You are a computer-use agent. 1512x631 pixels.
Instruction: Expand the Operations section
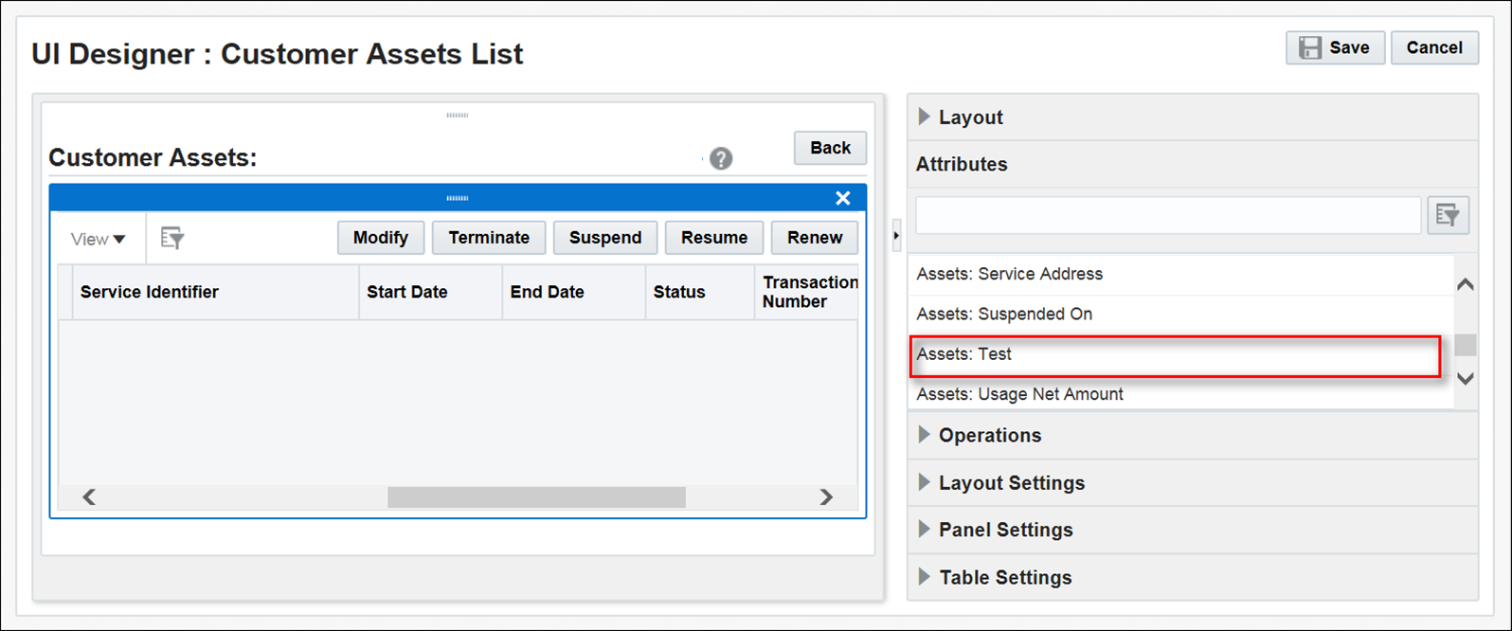pos(989,436)
